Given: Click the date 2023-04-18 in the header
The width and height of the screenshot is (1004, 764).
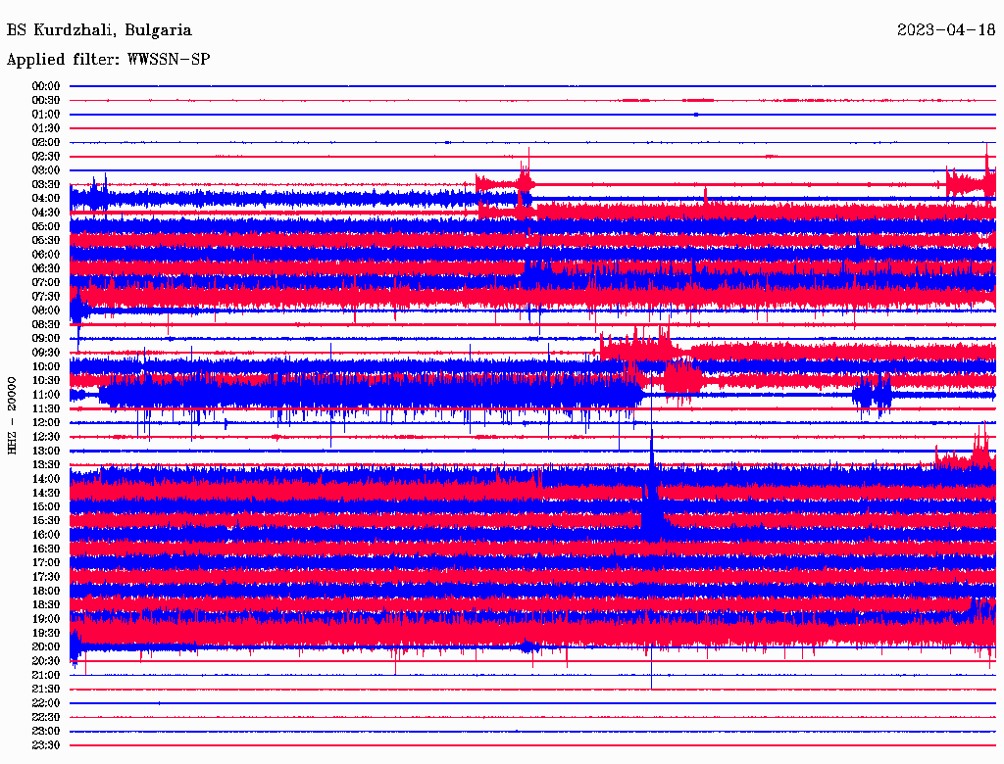Looking at the screenshot, I should tap(946, 30).
